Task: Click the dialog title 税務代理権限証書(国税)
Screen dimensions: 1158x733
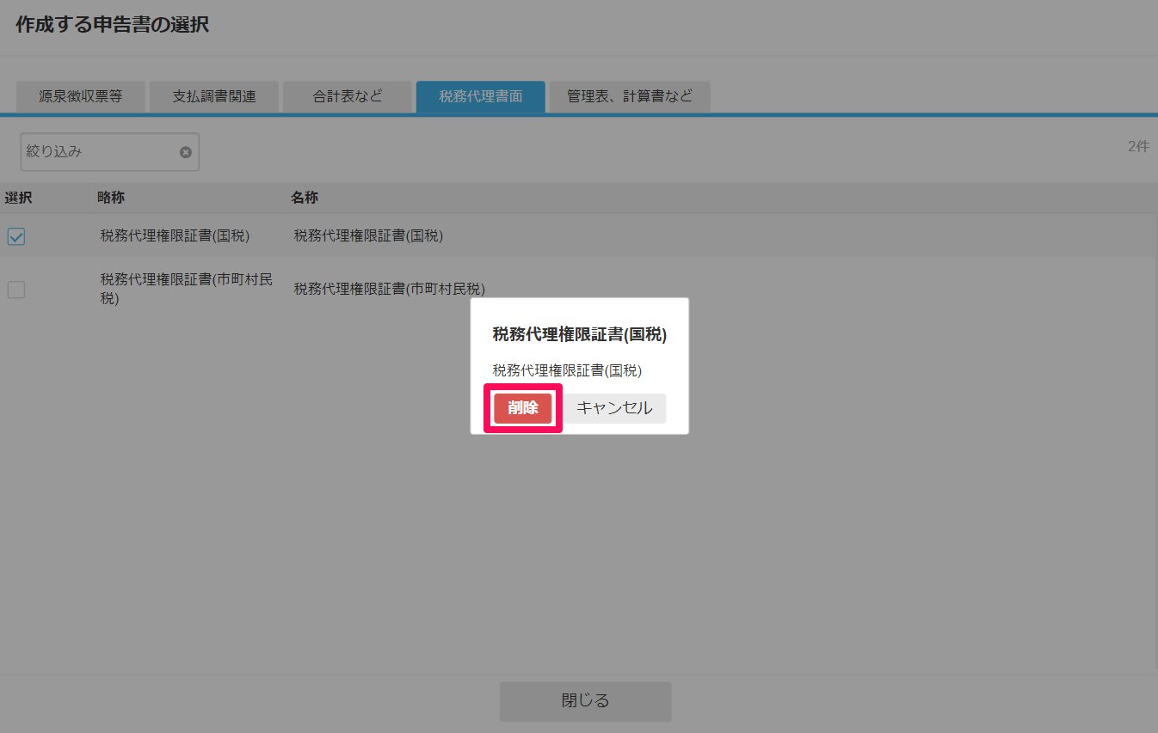Action: (x=580, y=334)
